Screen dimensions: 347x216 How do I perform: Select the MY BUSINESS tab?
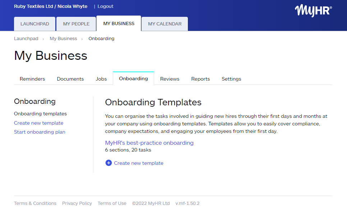[x=119, y=23]
